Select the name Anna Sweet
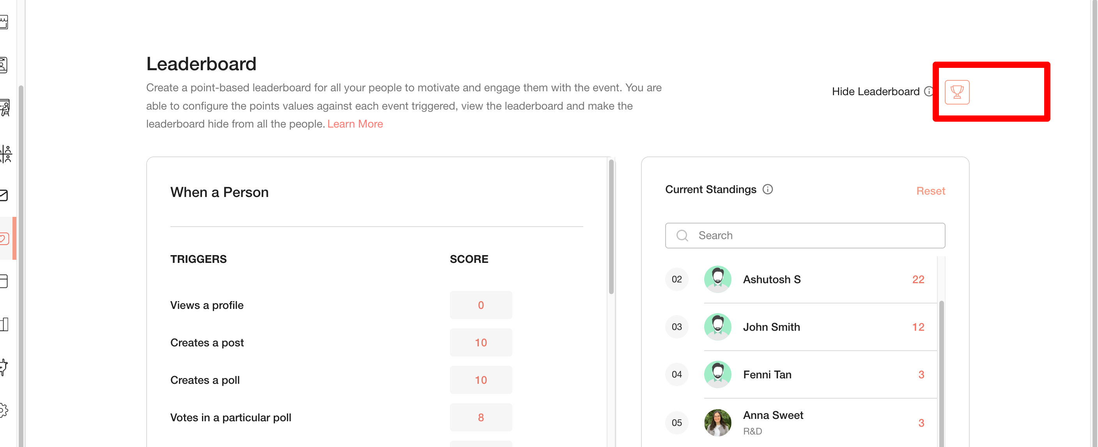1098x447 pixels. click(x=773, y=415)
